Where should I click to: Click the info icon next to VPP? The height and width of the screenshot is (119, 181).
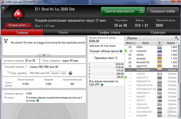click(102, 85)
